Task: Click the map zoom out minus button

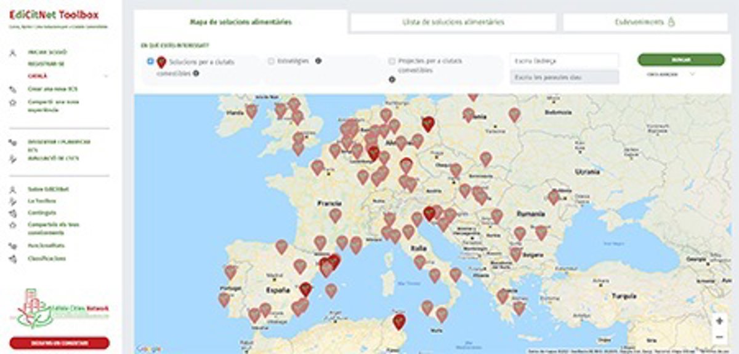Action: tap(719, 337)
